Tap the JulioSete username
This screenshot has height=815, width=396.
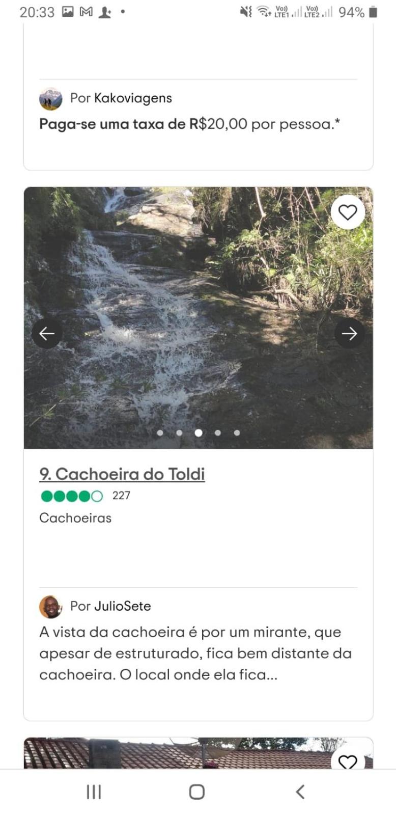[122, 606]
